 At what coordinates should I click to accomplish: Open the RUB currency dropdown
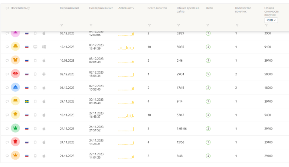click(x=271, y=20)
